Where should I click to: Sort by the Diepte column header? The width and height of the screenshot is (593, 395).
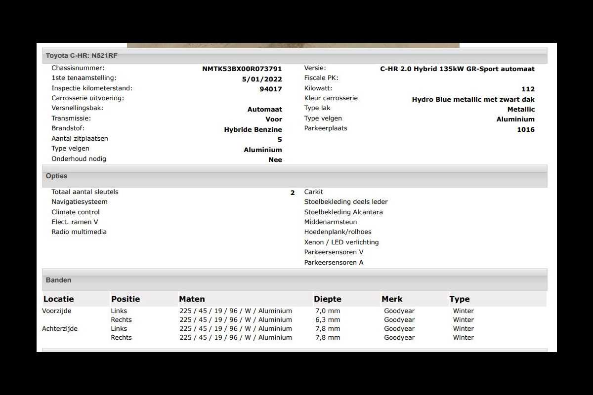pyautogui.click(x=327, y=299)
